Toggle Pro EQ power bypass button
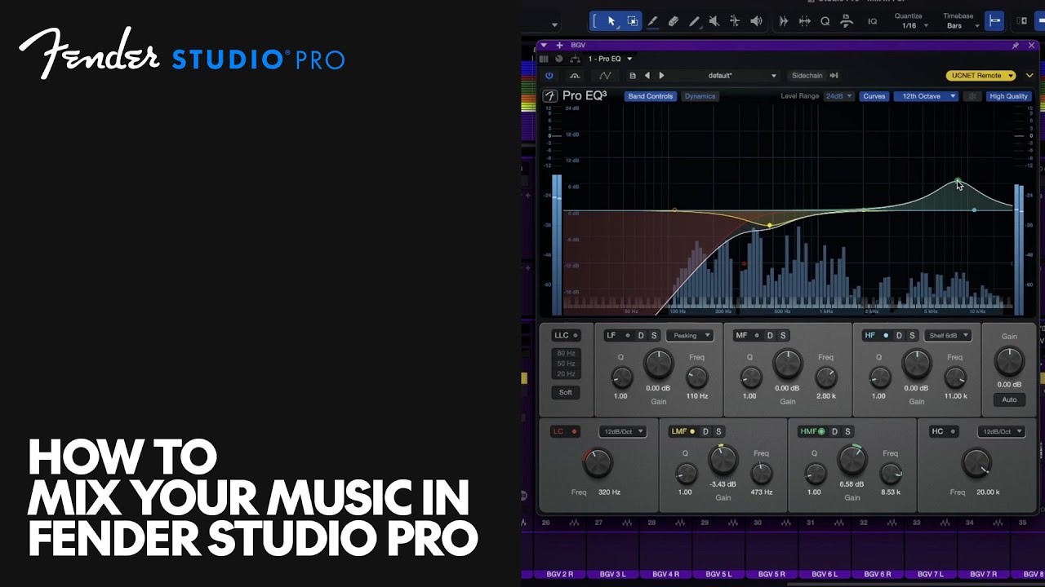 549,76
